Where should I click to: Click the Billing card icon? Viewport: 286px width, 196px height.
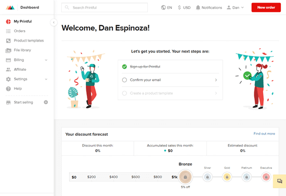pos(8,60)
